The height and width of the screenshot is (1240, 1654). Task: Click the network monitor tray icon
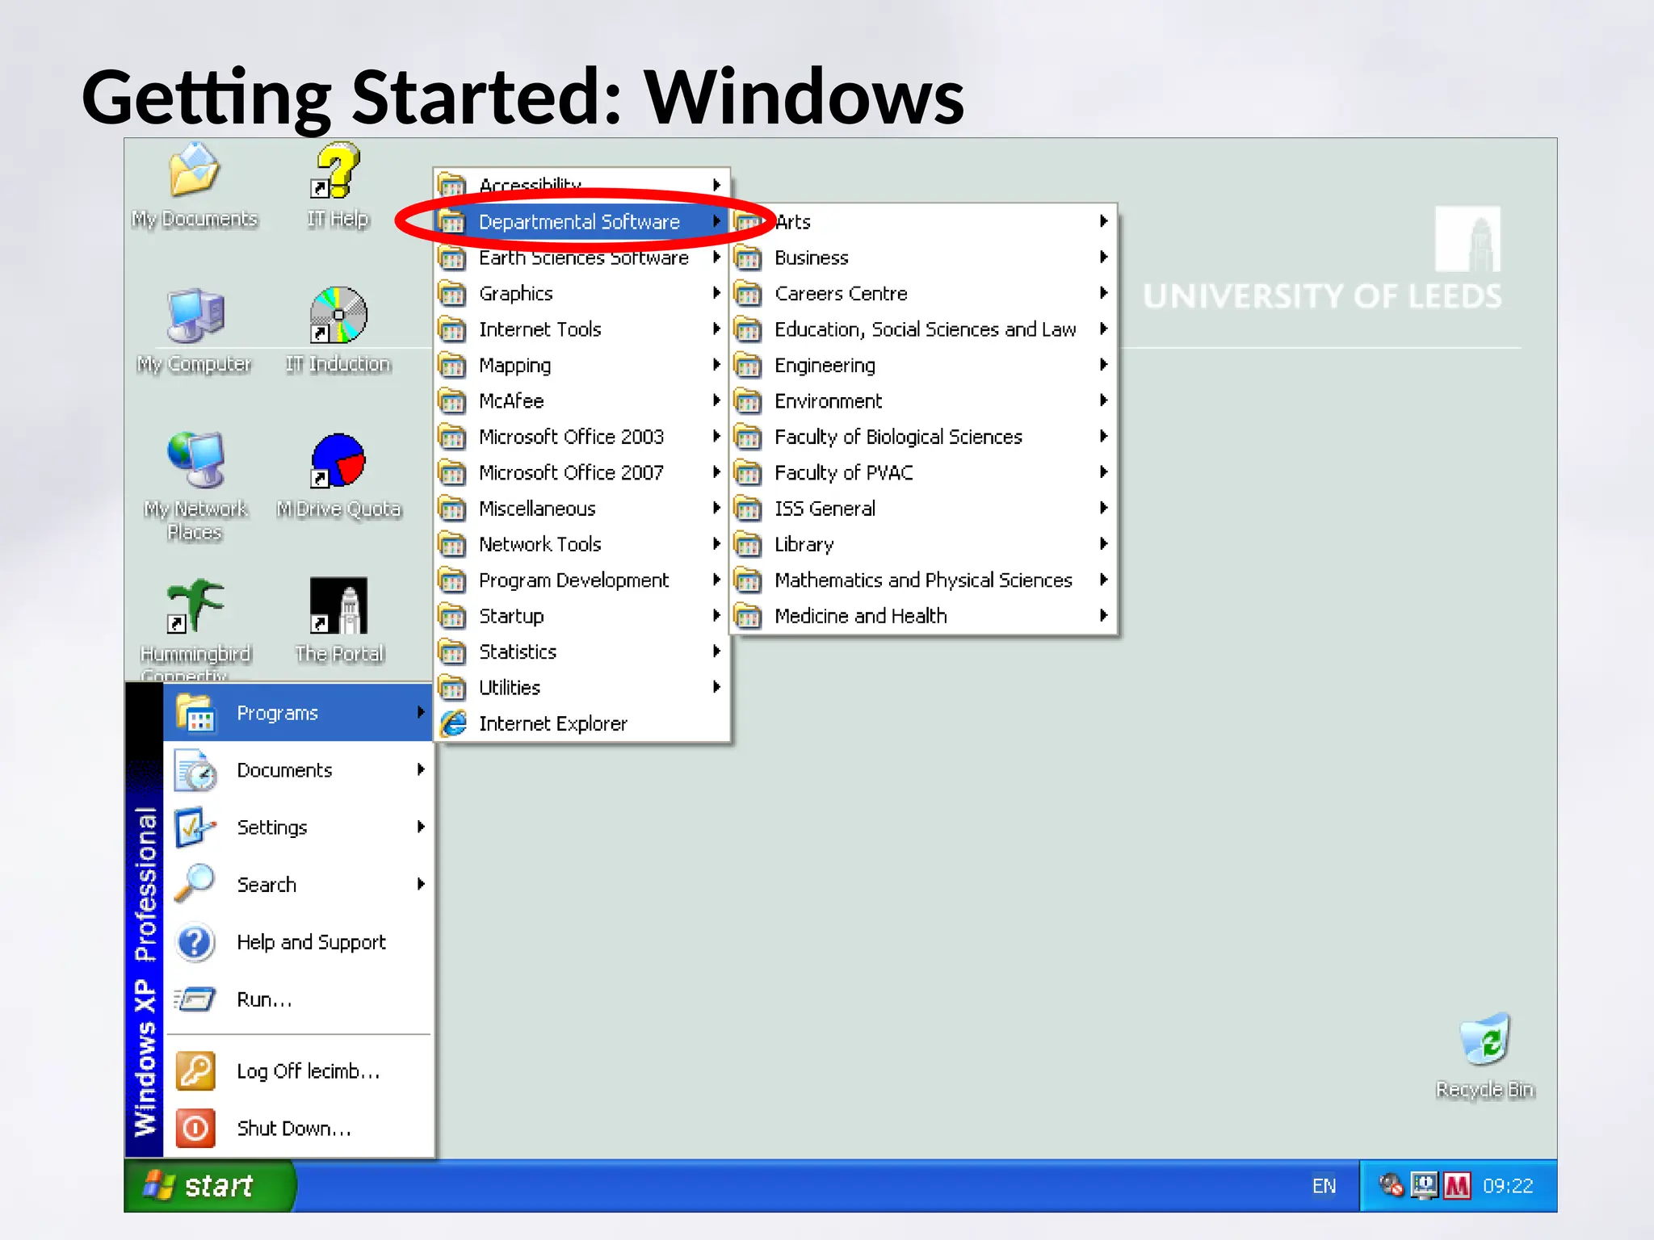(x=1425, y=1185)
